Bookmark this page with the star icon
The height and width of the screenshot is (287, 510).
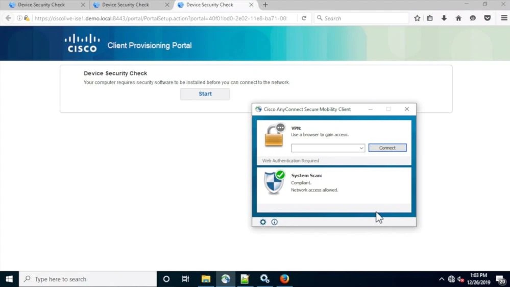417,18
